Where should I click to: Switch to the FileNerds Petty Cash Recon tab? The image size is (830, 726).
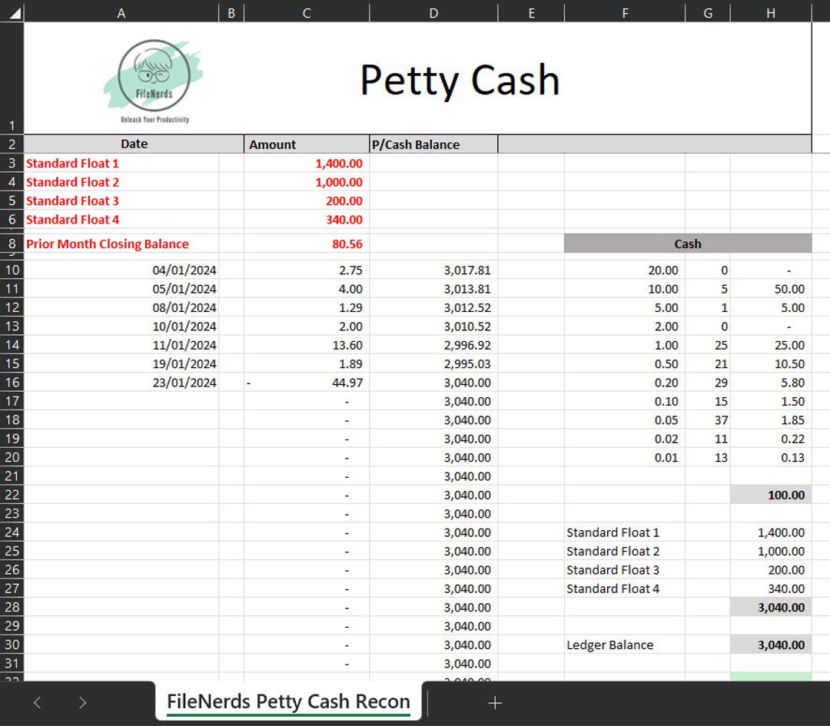(288, 701)
